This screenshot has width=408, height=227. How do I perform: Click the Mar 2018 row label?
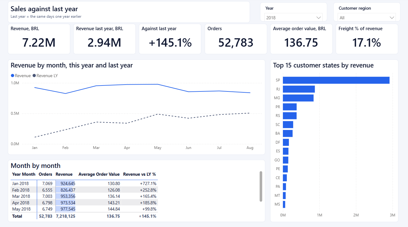pos(21,196)
